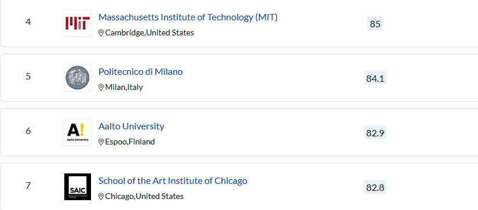Click the SAIC black square logo
The image size is (478, 210).
tap(78, 187)
